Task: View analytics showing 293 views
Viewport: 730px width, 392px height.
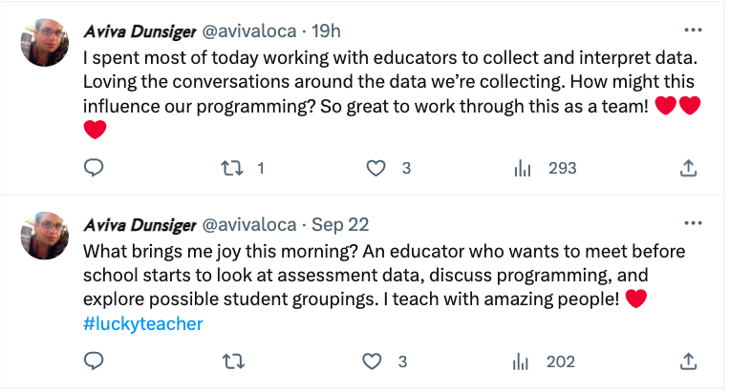Action: tap(523, 168)
